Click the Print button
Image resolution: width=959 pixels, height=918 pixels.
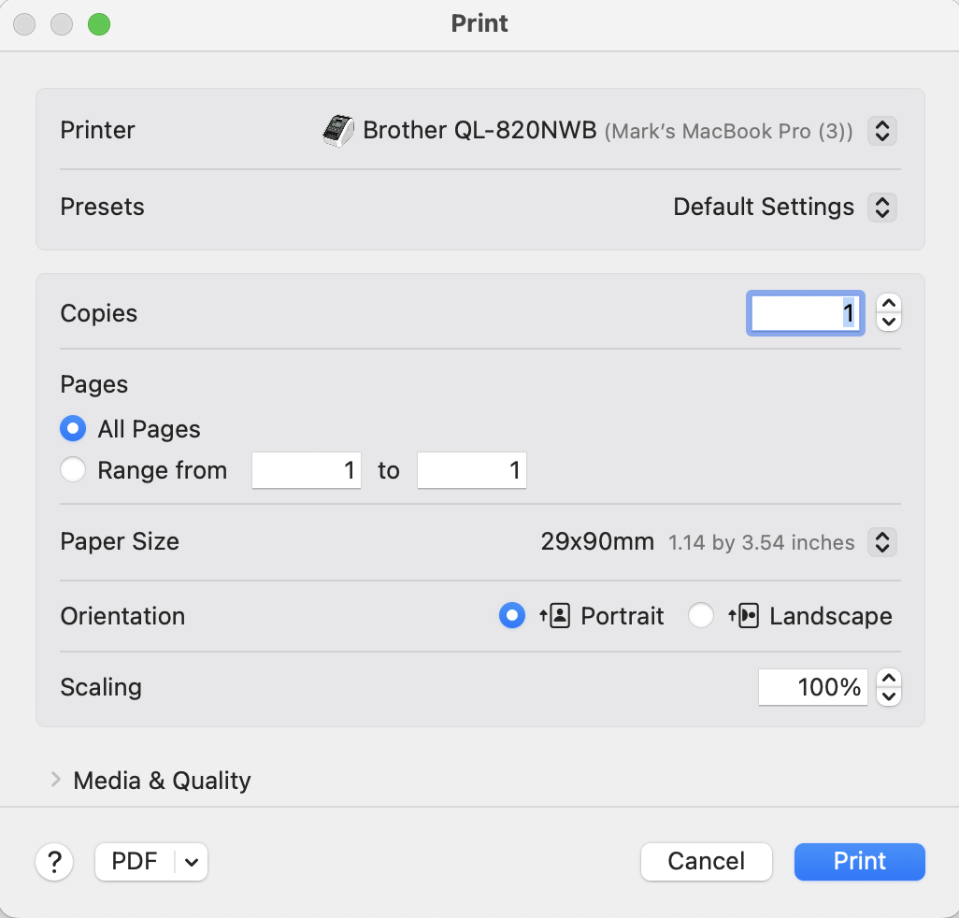coord(859,862)
